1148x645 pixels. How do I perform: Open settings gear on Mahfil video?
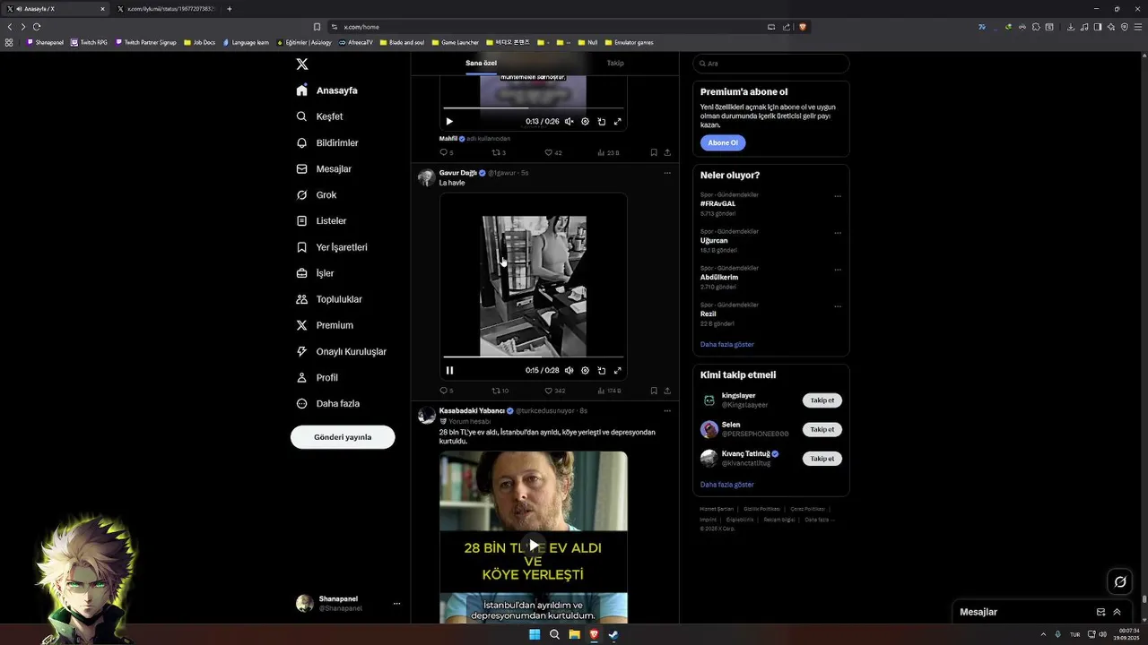[585, 121]
